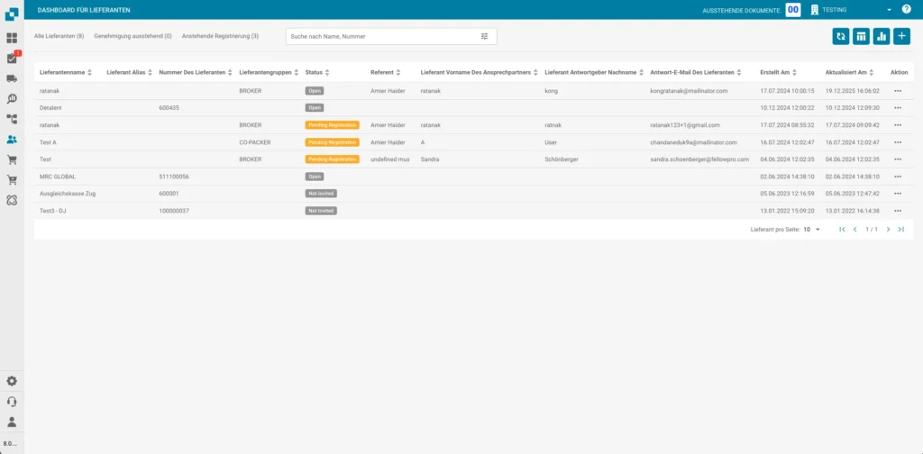Go to the first page of suppliers
Image resolution: width=923 pixels, height=454 pixels.
coord(843,230)
